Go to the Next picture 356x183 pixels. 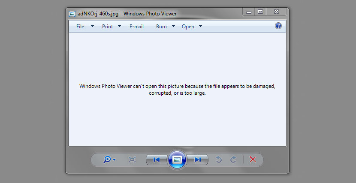(198, 160)
